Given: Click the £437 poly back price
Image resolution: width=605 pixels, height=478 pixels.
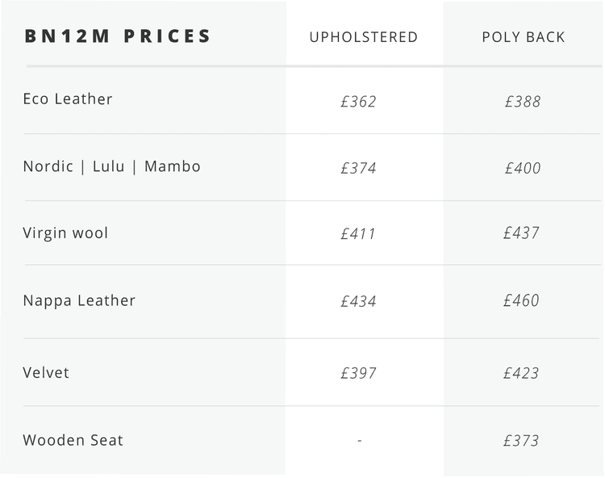Looking at the screenshot, I should (x=521, y=233).
